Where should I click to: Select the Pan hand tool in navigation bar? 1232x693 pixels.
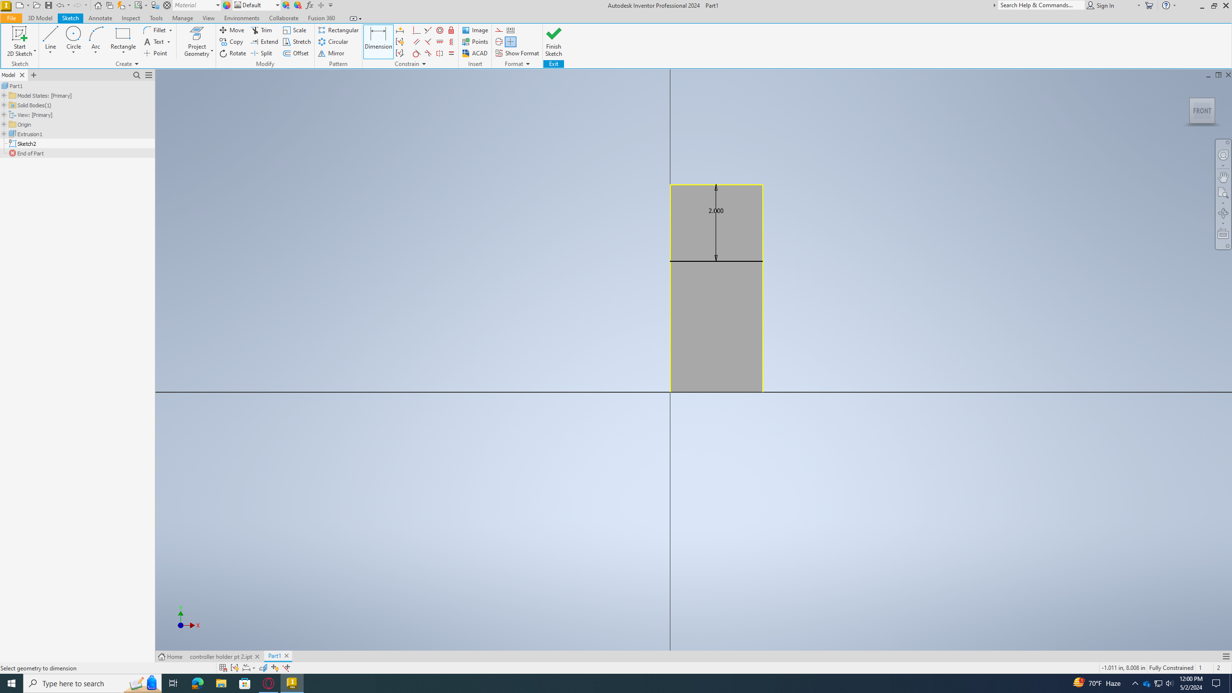1223,177
